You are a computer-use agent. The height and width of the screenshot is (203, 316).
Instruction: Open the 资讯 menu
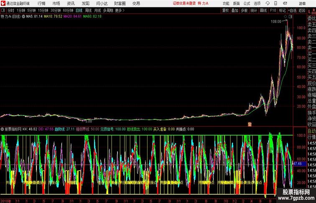(71, 3)
